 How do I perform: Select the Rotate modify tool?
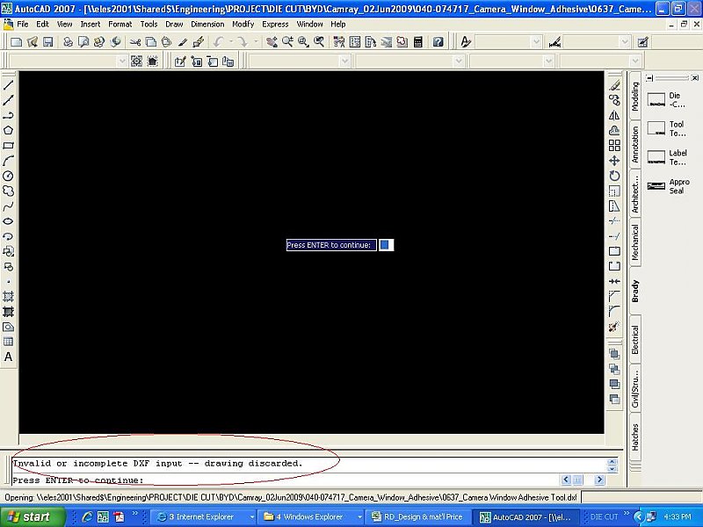[614, 176]
